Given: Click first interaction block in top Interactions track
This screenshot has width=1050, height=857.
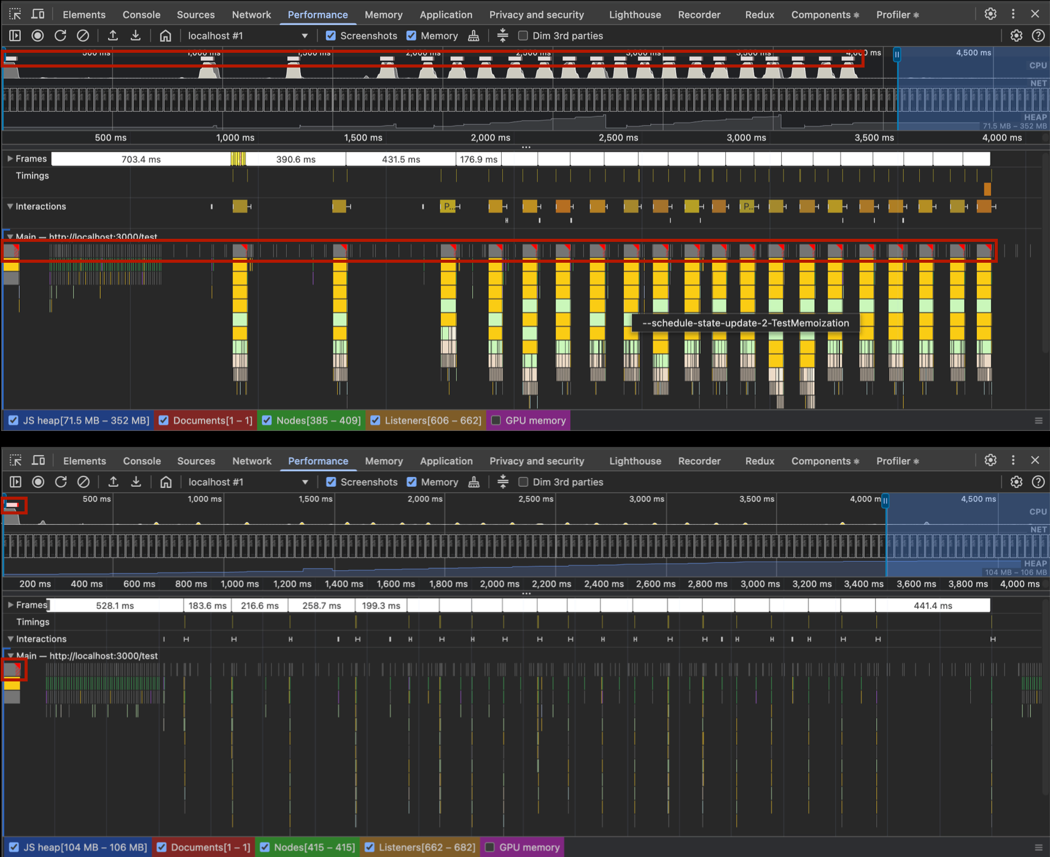Looking at the screenshot, I should click(240, 206).
